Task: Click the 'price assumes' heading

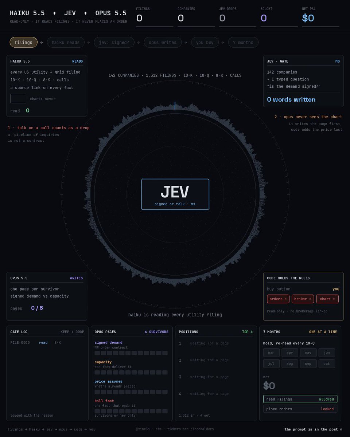Action: (108, 381)
